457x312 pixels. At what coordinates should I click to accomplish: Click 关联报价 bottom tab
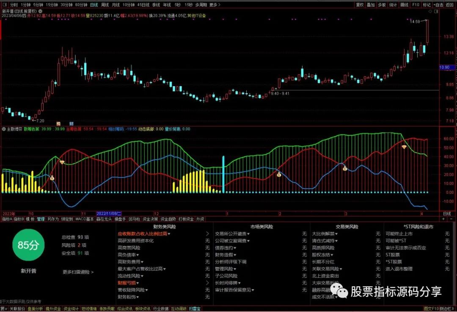17,309
